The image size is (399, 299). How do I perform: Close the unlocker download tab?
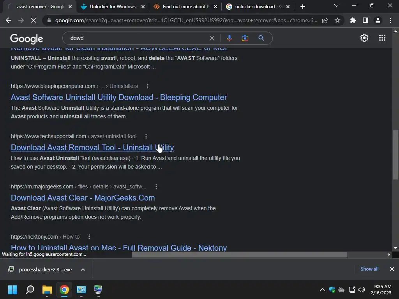288,7
